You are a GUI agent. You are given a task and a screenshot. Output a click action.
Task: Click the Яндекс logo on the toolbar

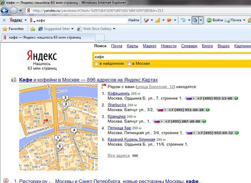coord(16,20)
